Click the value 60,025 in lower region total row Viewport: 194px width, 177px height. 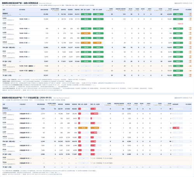click(74, 109)
